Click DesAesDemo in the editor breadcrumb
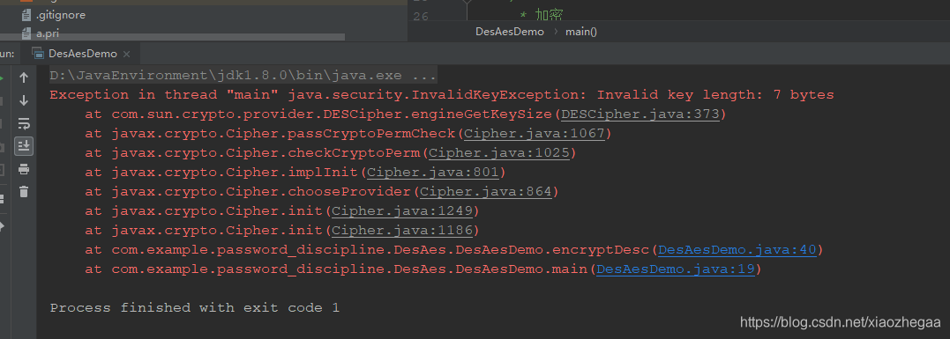Viewport: 950px width, 339px height. tap(510, 32)
